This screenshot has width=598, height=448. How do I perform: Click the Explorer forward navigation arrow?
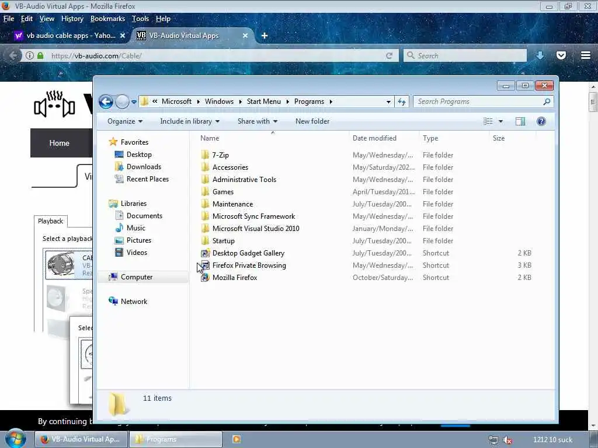click(x=122, y=101)
